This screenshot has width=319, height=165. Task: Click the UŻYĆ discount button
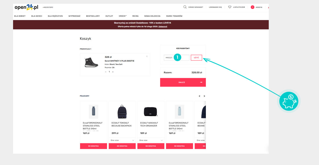pyautogui.click(x=196, y=58)
